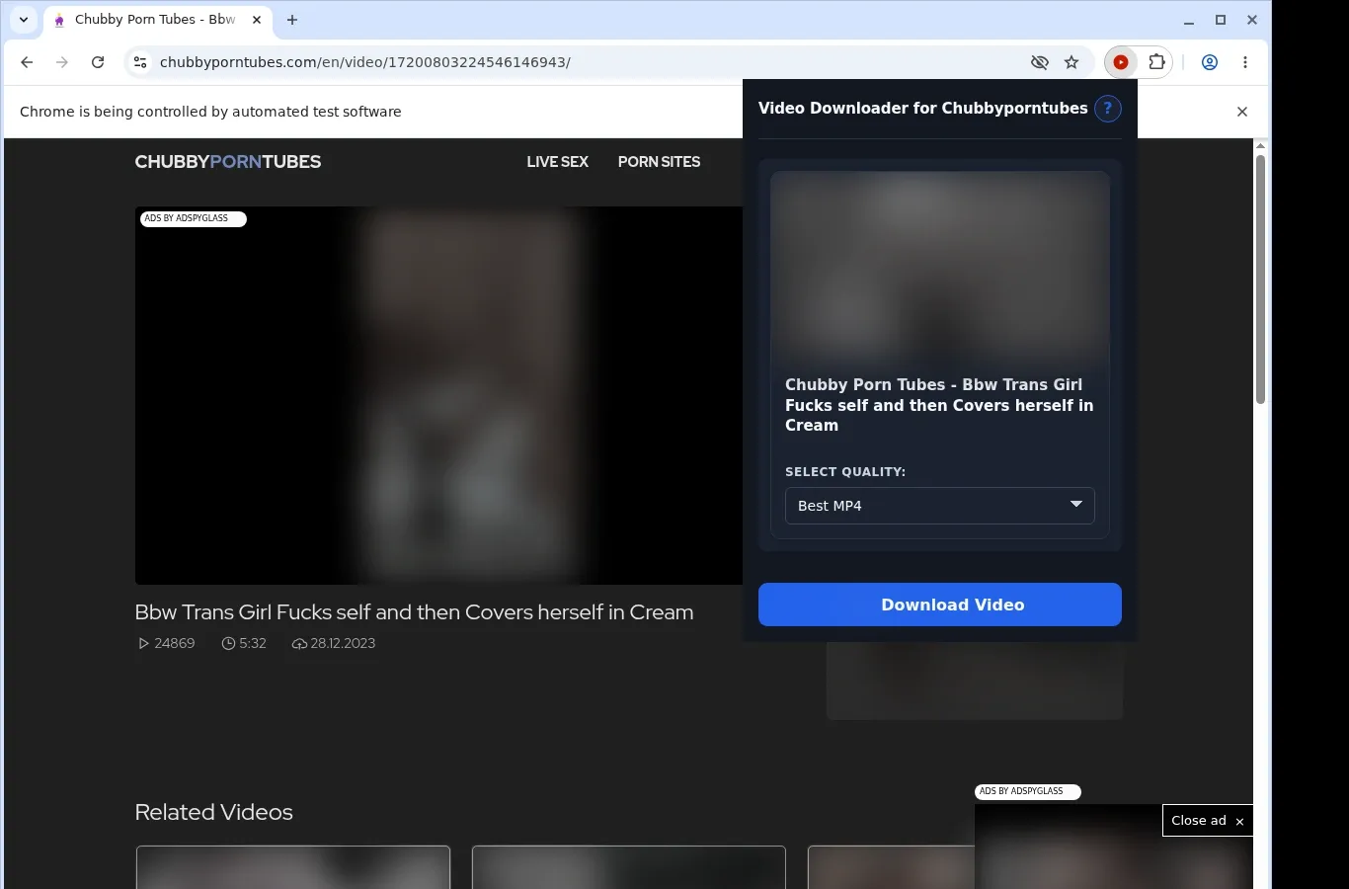Click the page vertical scrollbar thumb
The image size is (1349, 889).
click(1260, 279)
